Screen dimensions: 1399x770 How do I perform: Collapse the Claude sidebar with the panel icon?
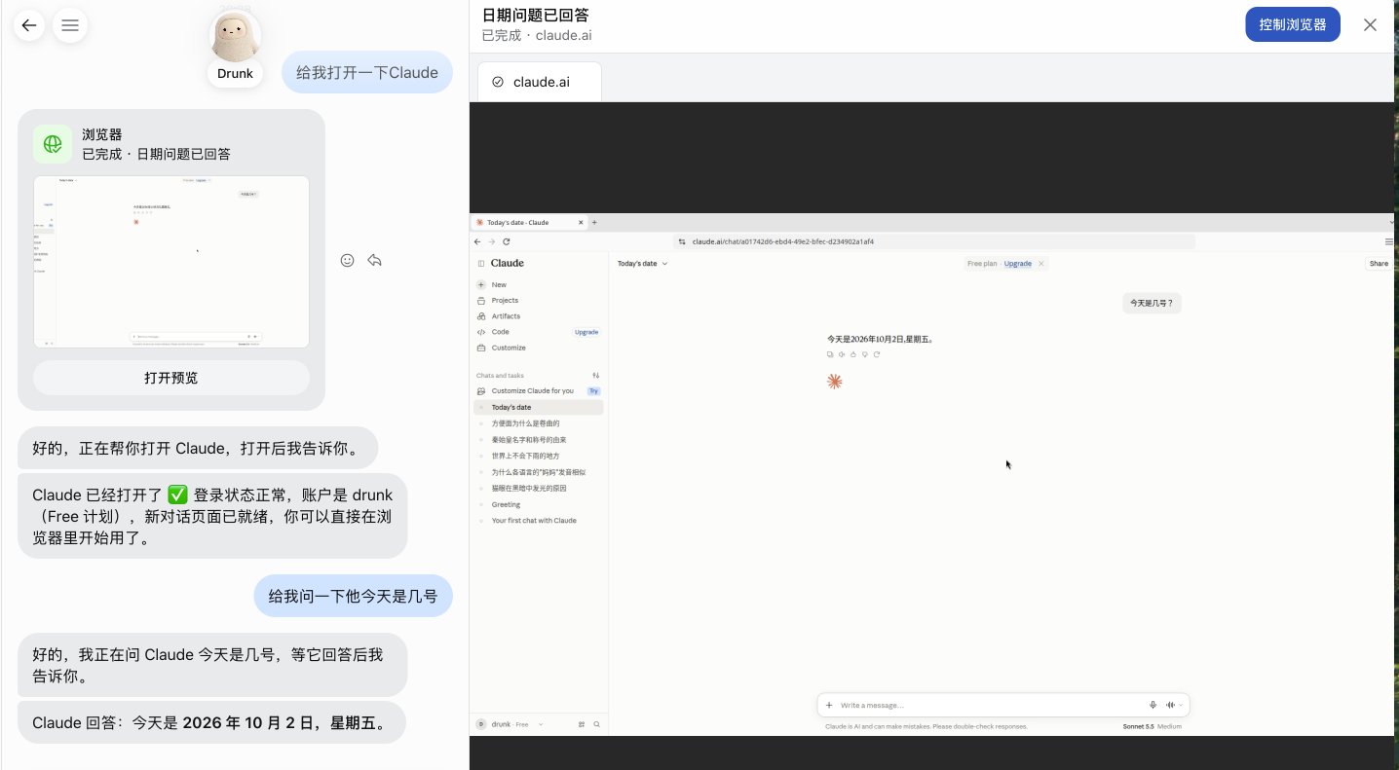(480, 264)
